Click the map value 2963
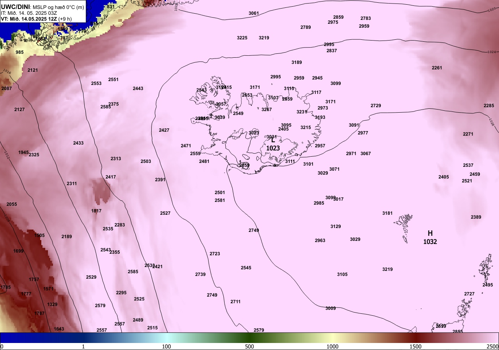499x350 pixels. click(x=320, y=240)
